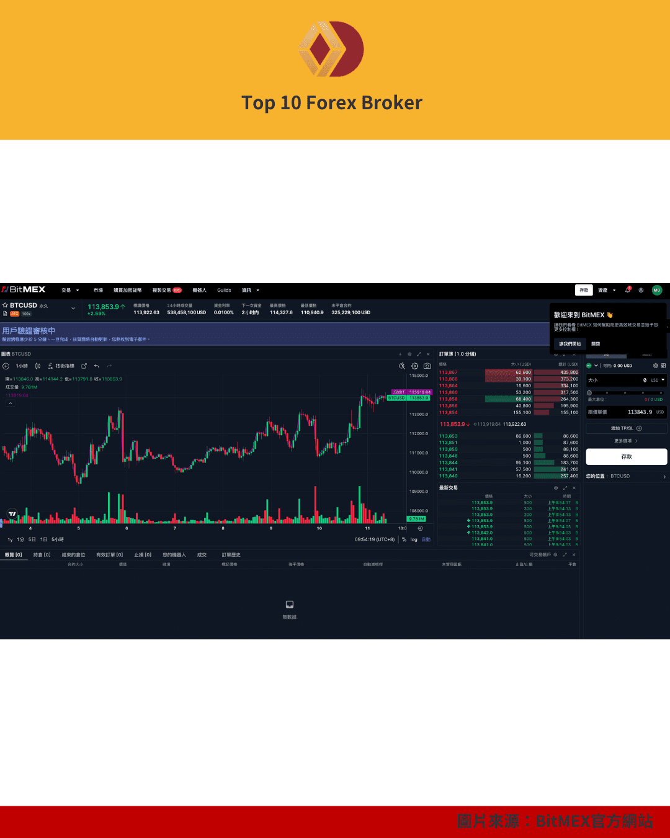The height and width of the screenshot is (838, 670).
Task: Select the magnifier zoom tool on the chart
Action: (402, 366)
